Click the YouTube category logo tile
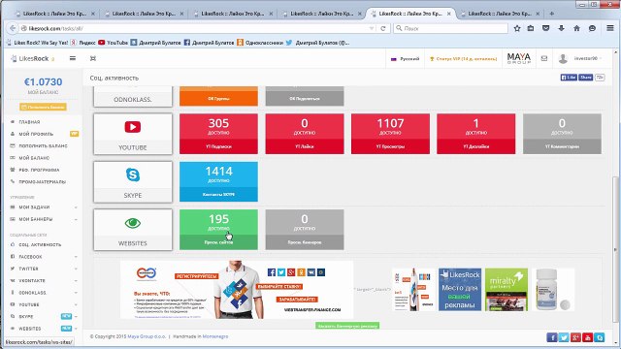Image resolution: width=621 pixels, height=349 pixels. tap(133, 134)
